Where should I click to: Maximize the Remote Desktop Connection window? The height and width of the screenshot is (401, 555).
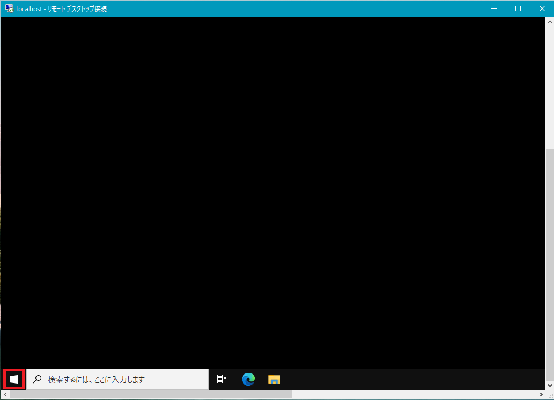click(x=518, y=8)
